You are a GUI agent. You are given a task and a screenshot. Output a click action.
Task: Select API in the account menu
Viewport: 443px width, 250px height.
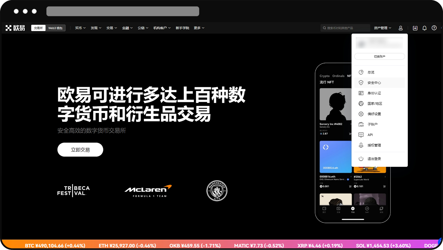(x=370, y=135)
